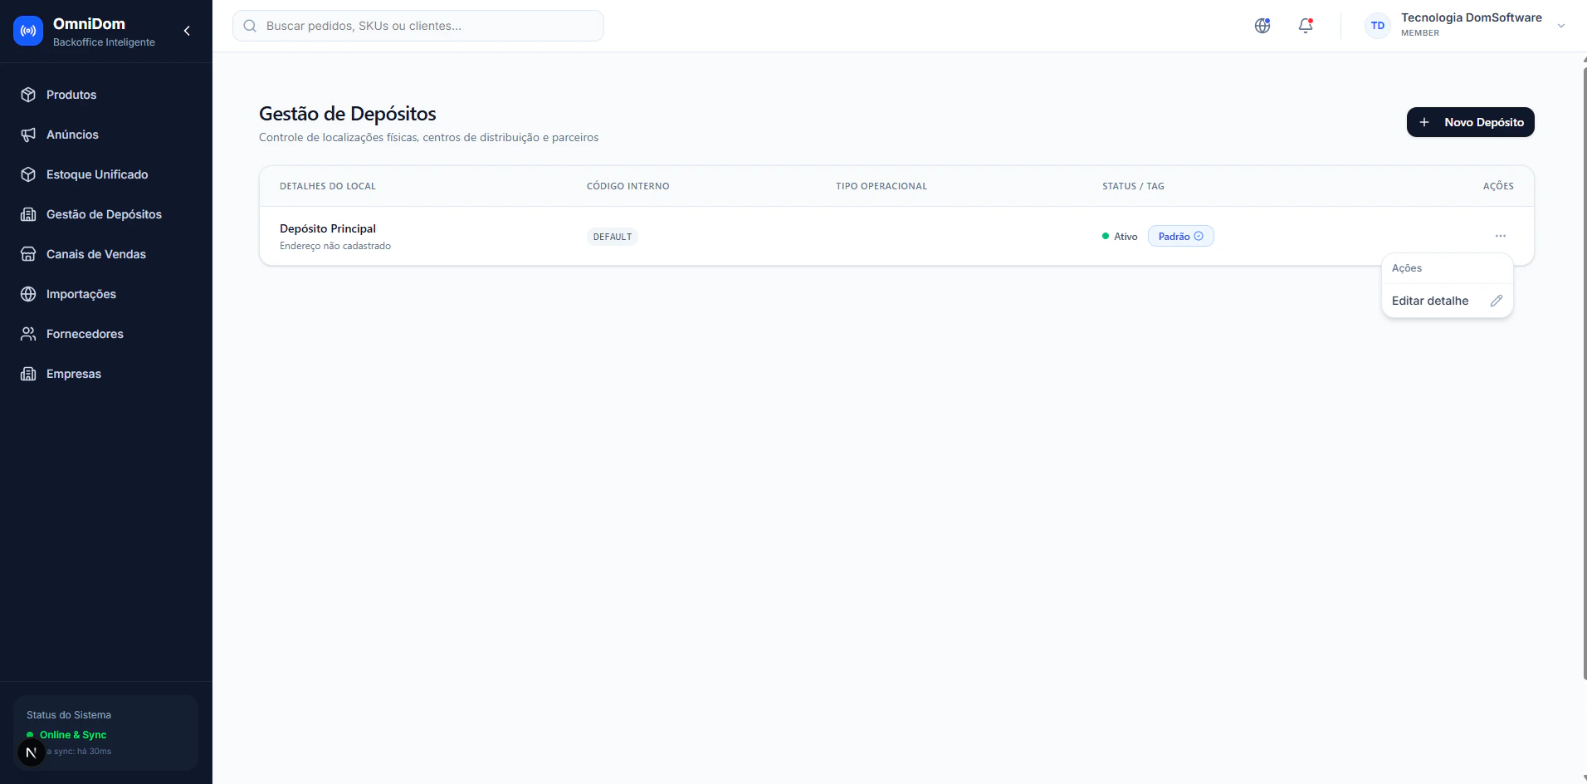Viewport: 1587px width, 784px height.
Task: Click the OmniDom broadcast logo icon
Action: coord(28,31)
